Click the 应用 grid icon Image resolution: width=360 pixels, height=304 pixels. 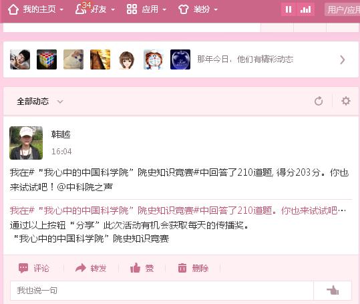pos(132,9)
